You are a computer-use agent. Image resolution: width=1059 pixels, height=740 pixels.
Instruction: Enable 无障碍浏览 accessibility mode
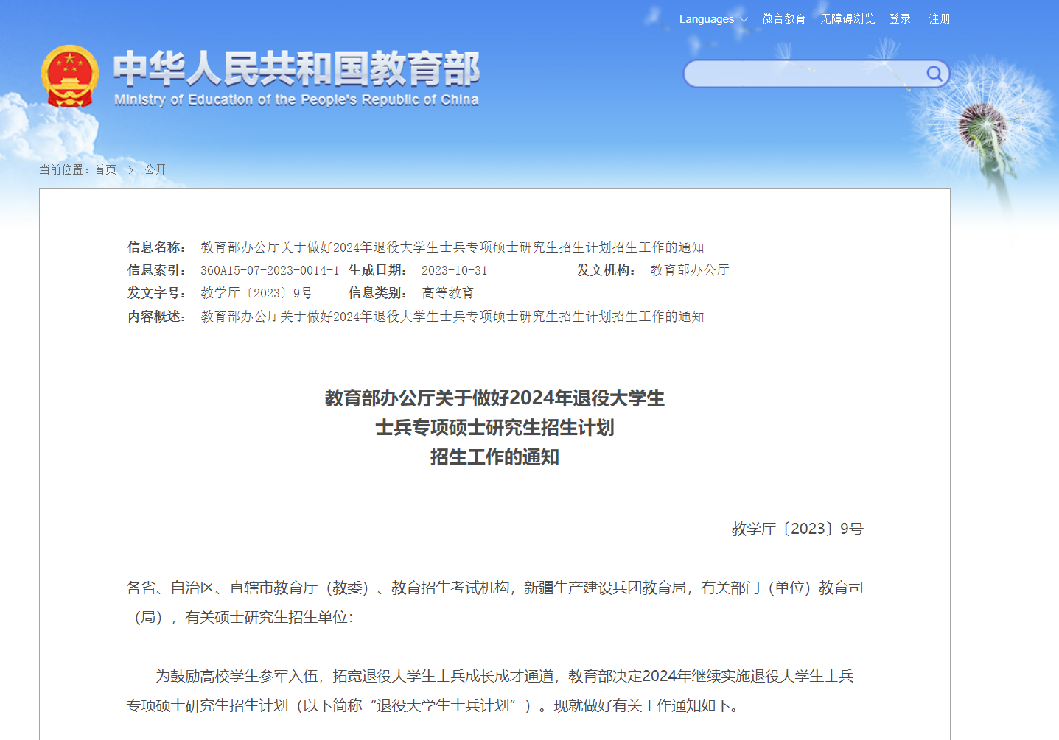coord(847,19)
